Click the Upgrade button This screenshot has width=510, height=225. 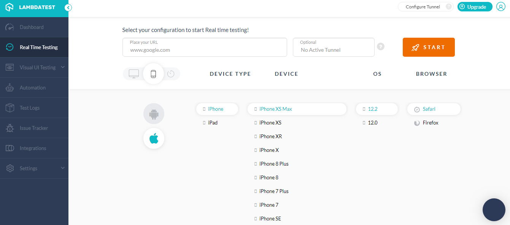475,6
